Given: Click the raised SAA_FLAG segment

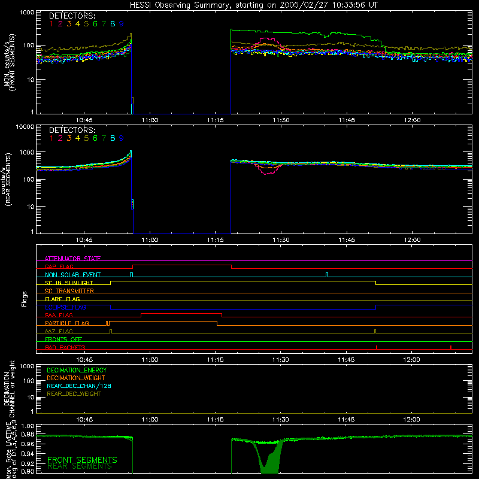Looking at the screenshot, I should click(181, 313).
